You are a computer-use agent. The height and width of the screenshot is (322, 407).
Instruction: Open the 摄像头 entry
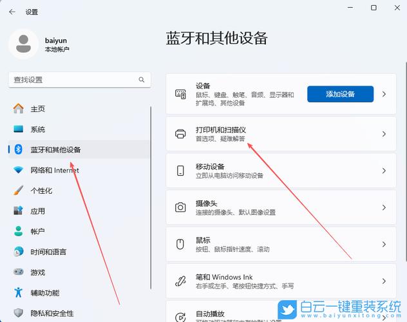tap(281, 207)
